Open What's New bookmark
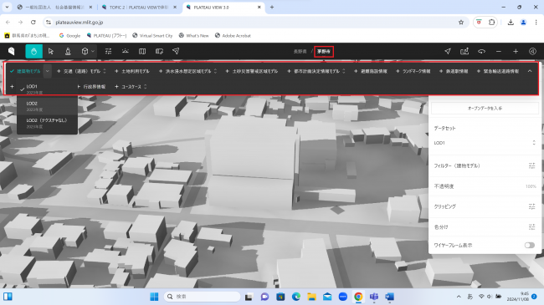This screenshot has width=544, height=305. (194, 35)
